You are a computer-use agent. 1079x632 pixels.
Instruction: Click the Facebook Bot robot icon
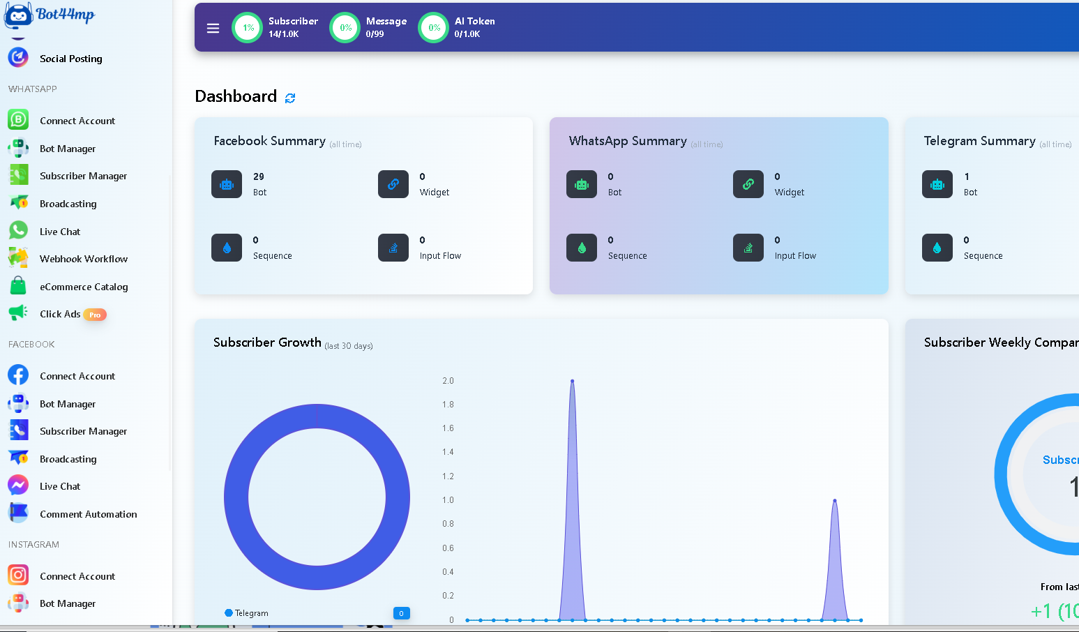pyautogui.click(x=227, y=184)
